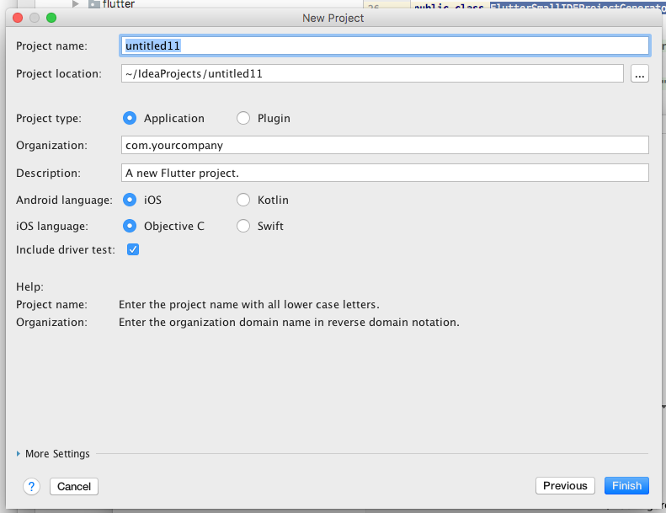
Task: Close the New Project window
Action: coord(18,18)
